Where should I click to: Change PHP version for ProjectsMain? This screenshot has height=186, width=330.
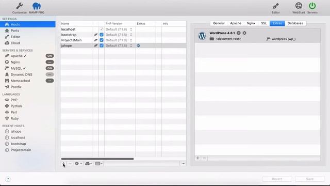(119, 40)
